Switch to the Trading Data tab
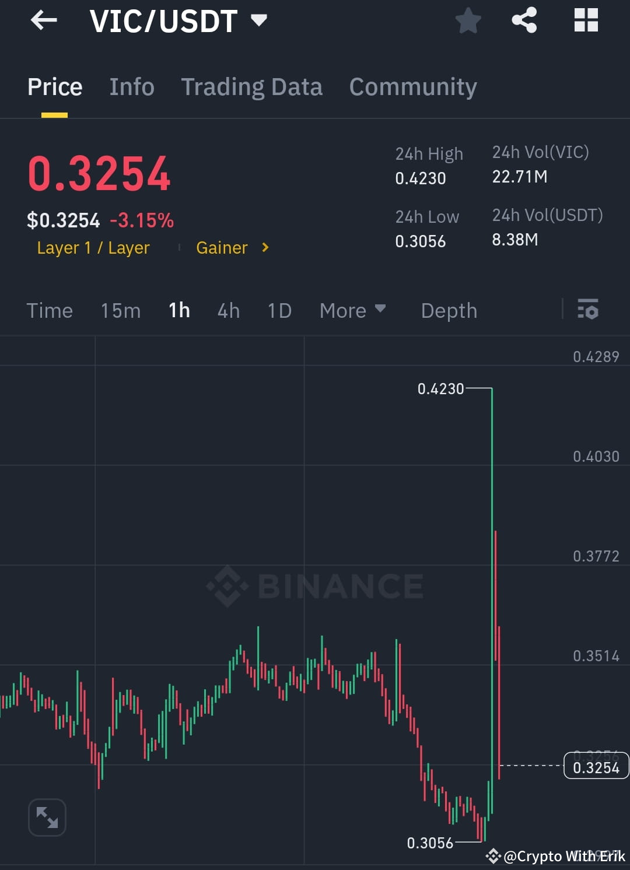The image size is (630, 870). 252,86
